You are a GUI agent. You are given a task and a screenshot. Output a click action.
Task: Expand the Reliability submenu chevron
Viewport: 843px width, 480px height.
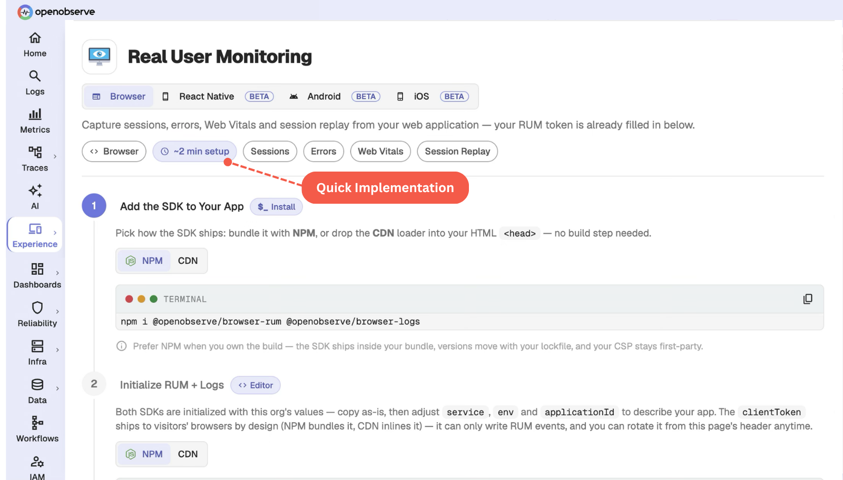pyautogui.click(x=57, y=312)
